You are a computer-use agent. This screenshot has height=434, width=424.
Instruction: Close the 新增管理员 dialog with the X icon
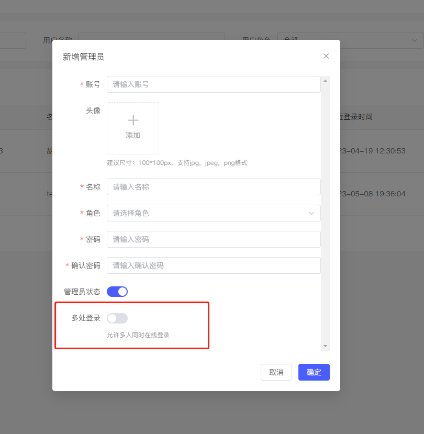[326, 56]
